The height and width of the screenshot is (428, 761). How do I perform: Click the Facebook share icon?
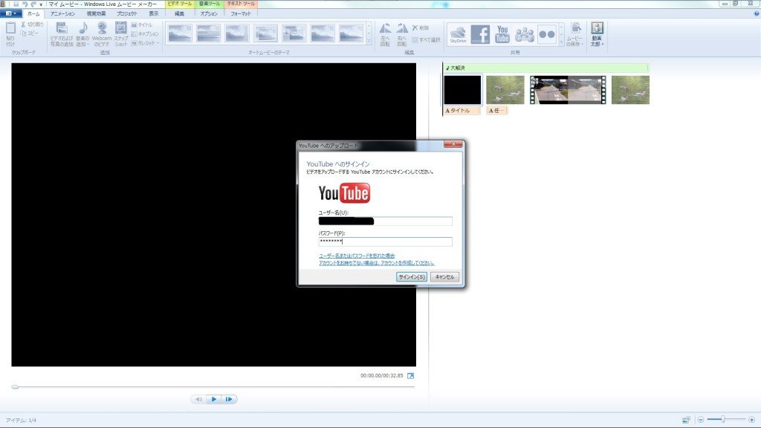click(x=481, y=34)
